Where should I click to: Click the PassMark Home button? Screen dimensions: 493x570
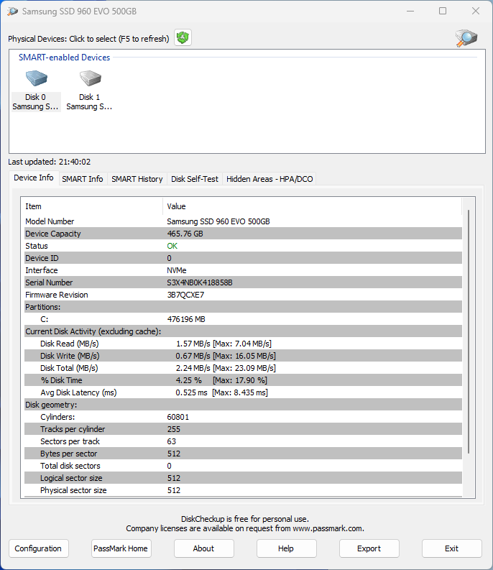(121, 548)
